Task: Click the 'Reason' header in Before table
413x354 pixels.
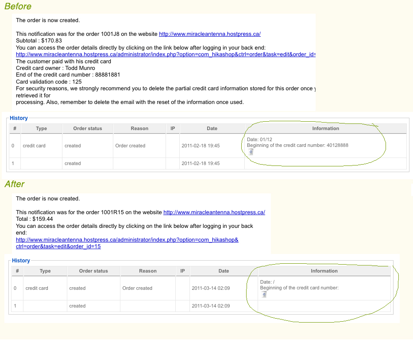Action: pos(139,128)
